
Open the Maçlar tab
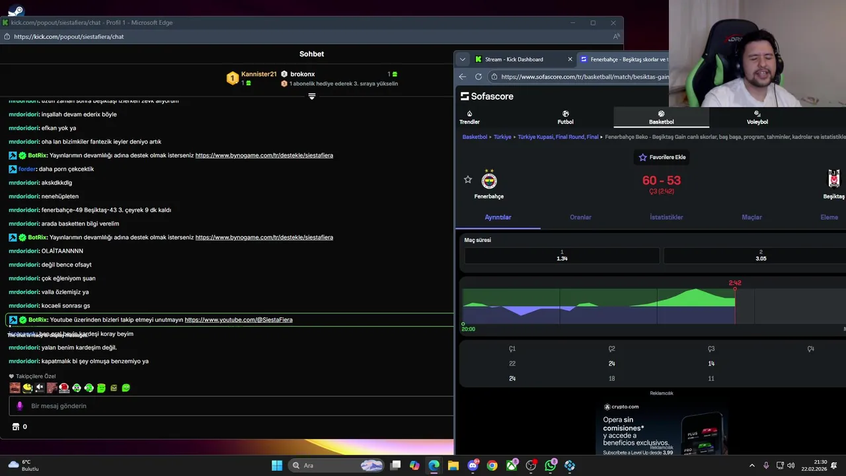[x=751, y=217]
